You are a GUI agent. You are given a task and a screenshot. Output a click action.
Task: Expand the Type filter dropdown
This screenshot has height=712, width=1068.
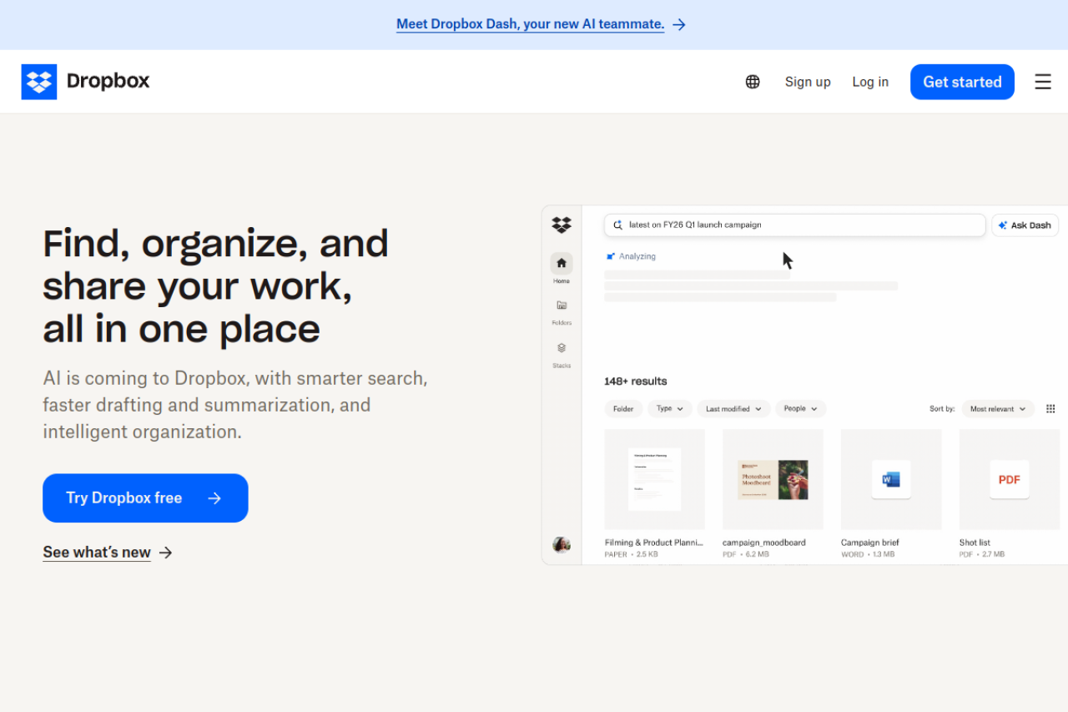click(669, 409)
